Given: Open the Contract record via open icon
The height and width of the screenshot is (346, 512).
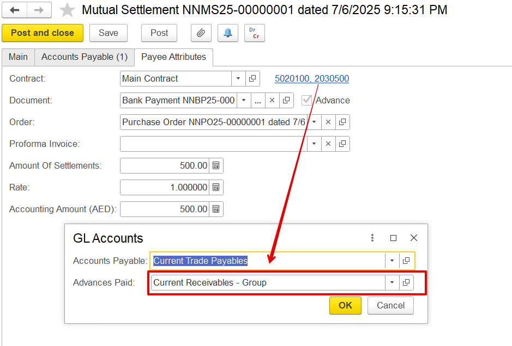Looking at the screenshot, I should (252, 79).
